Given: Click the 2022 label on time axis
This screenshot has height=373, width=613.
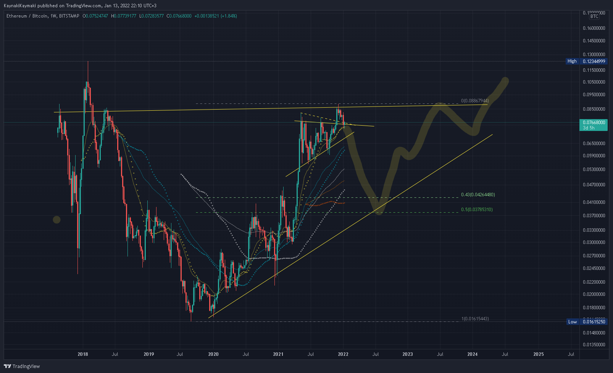Looking at the screenshot, I should 343,354.
